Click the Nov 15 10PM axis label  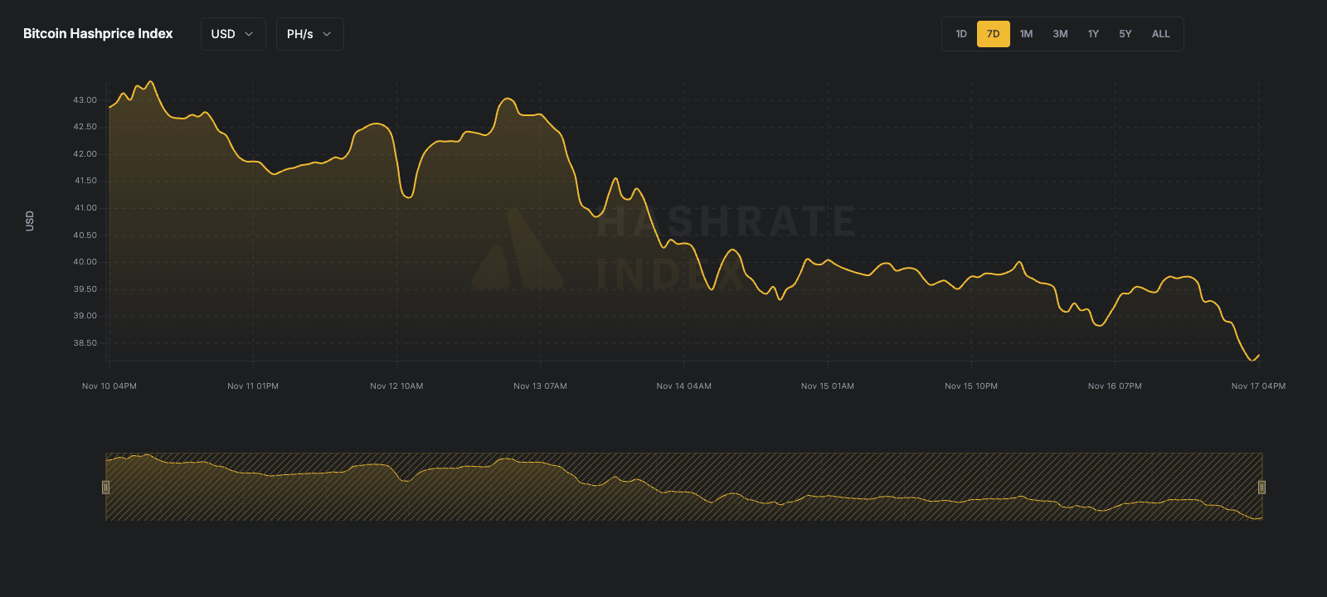click(971, 386)
